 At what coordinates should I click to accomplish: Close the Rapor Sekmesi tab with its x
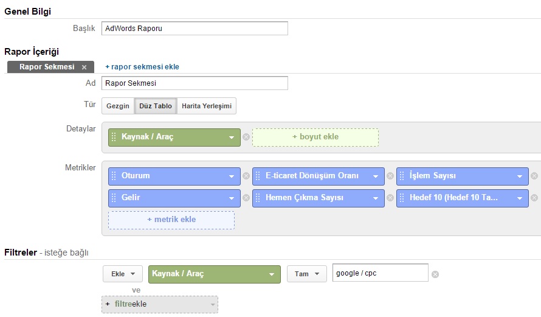84,67
